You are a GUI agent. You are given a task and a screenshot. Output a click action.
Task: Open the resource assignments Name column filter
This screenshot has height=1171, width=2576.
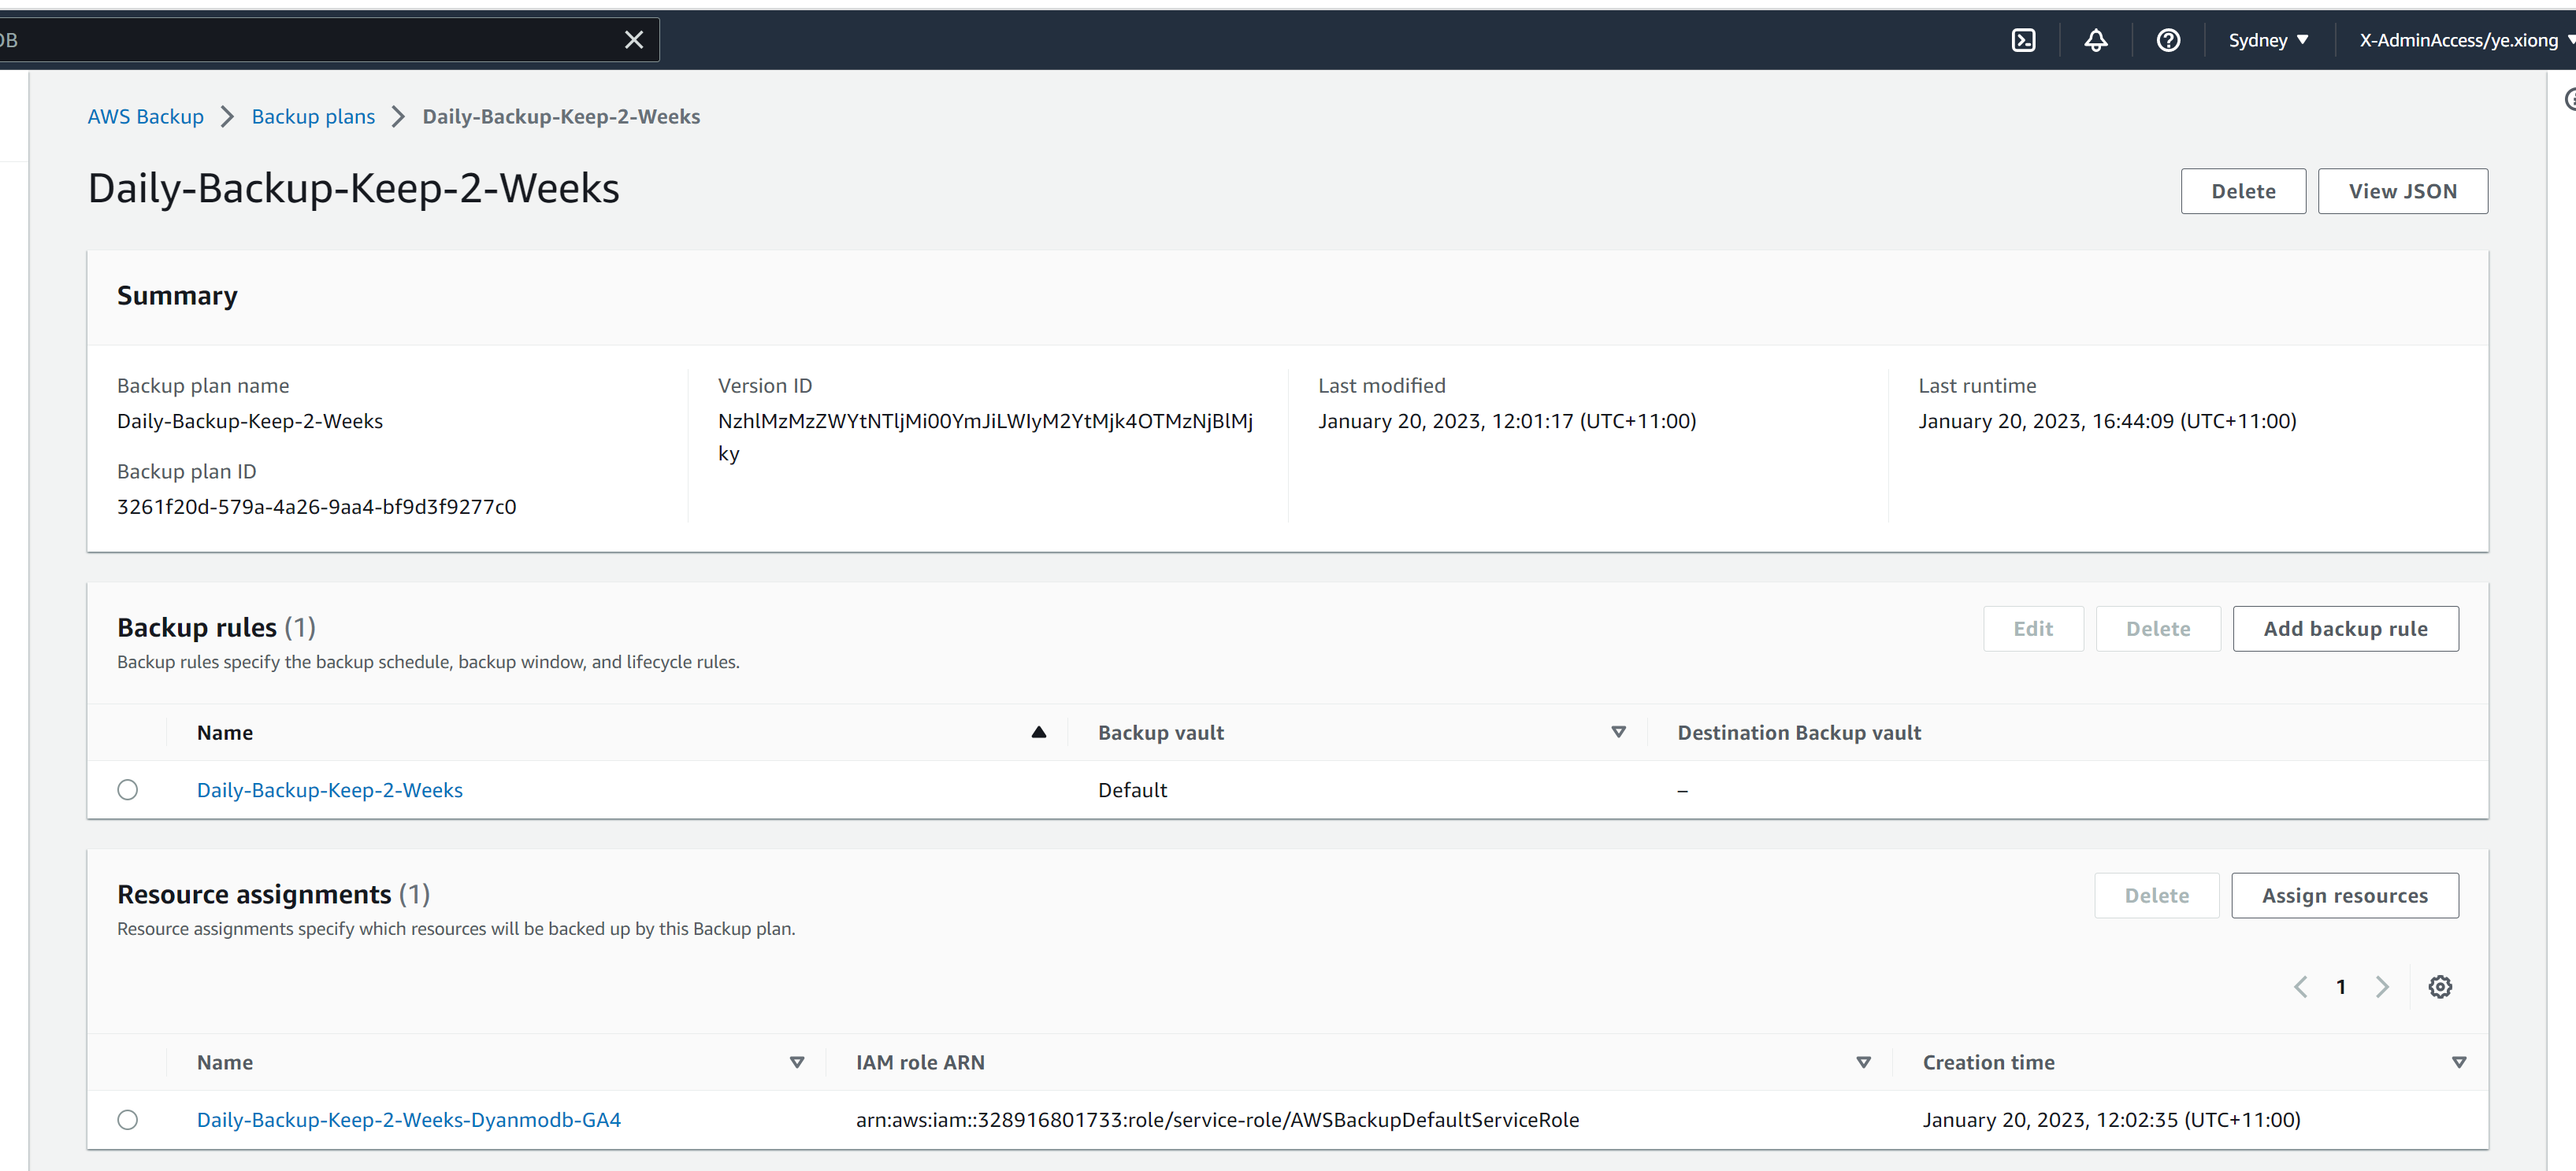tap(797, 1062)
